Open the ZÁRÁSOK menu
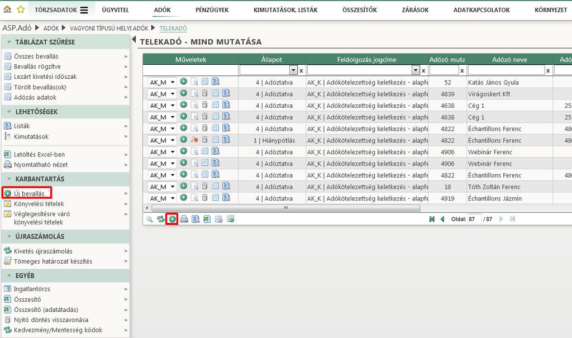 point(415,10)
